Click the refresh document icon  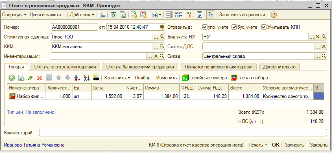(x=114, y=15)
